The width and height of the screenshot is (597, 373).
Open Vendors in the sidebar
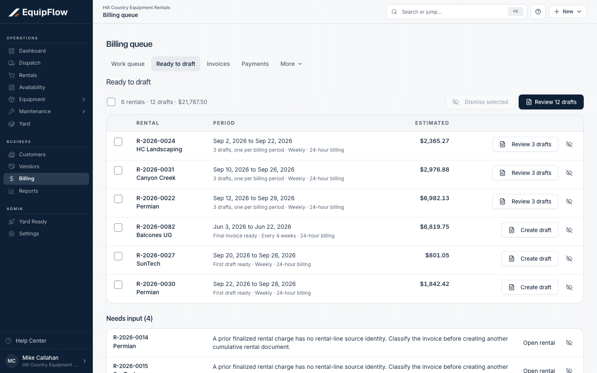pyautogui.click(x=46, y=167)
